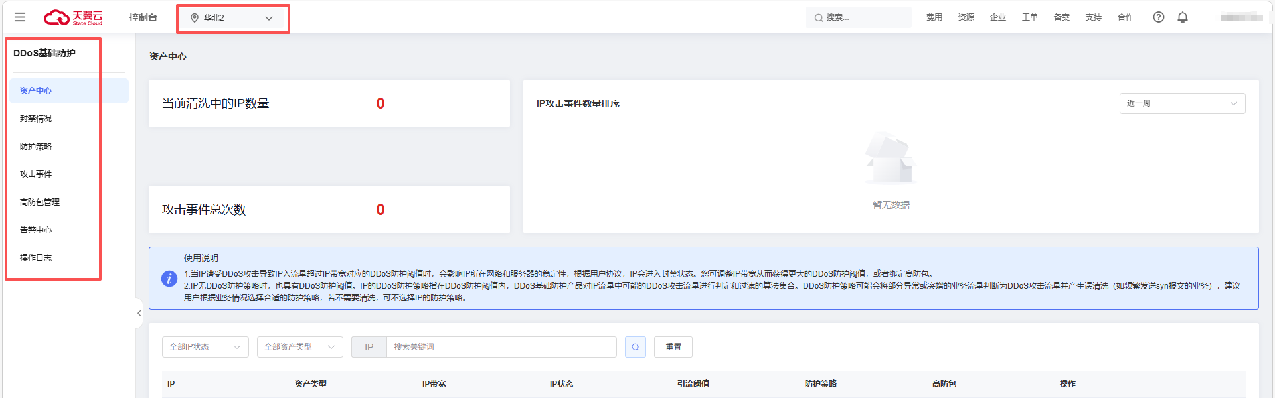Open the help question mark icon
1275x398 pixels.
click(x=1158, y=17)
